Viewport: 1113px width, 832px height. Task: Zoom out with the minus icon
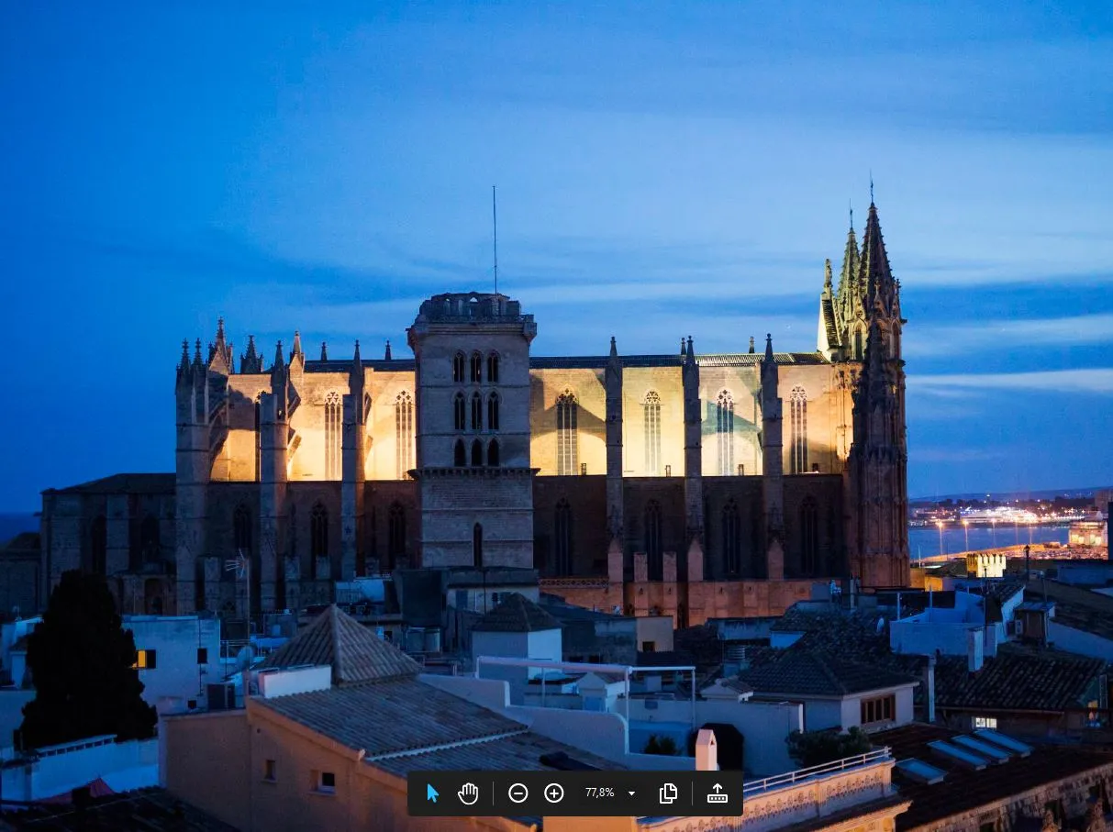click(x=518, y=793)
